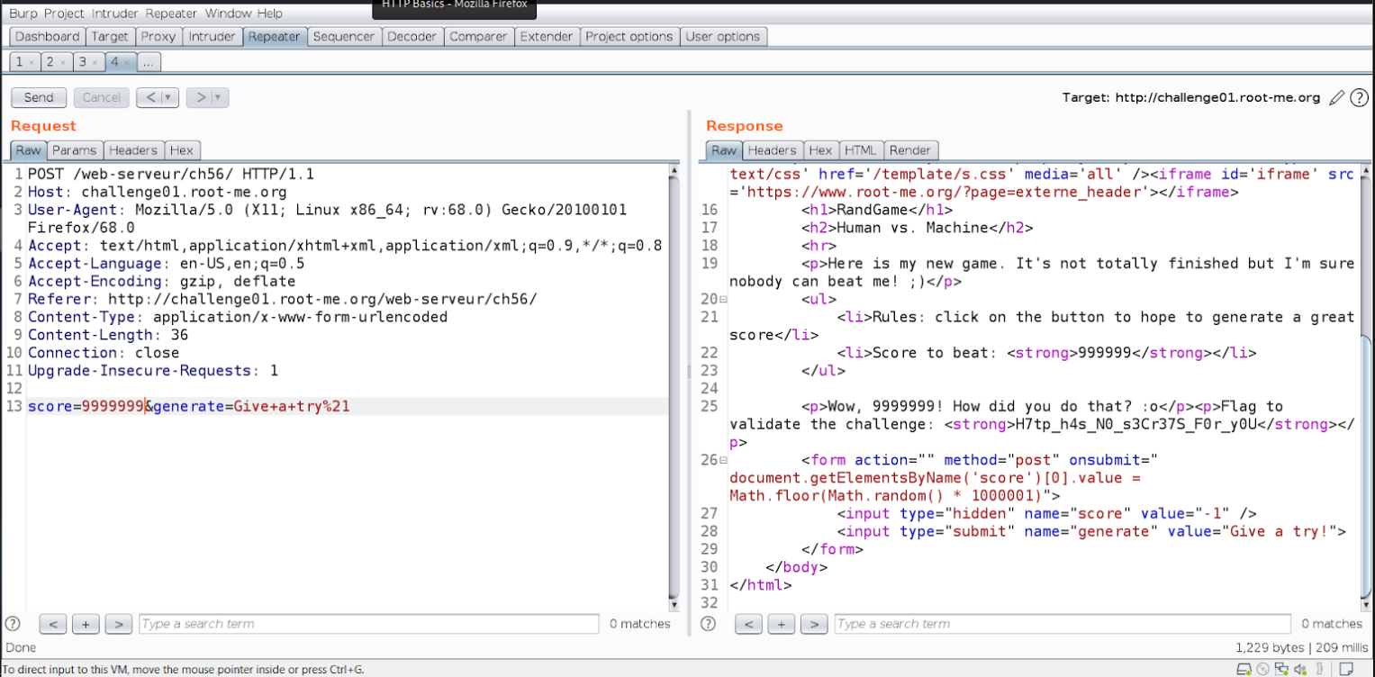Switch to the Decoder tab
This screenshot has width=1375, height=677.
pos(412,36)
